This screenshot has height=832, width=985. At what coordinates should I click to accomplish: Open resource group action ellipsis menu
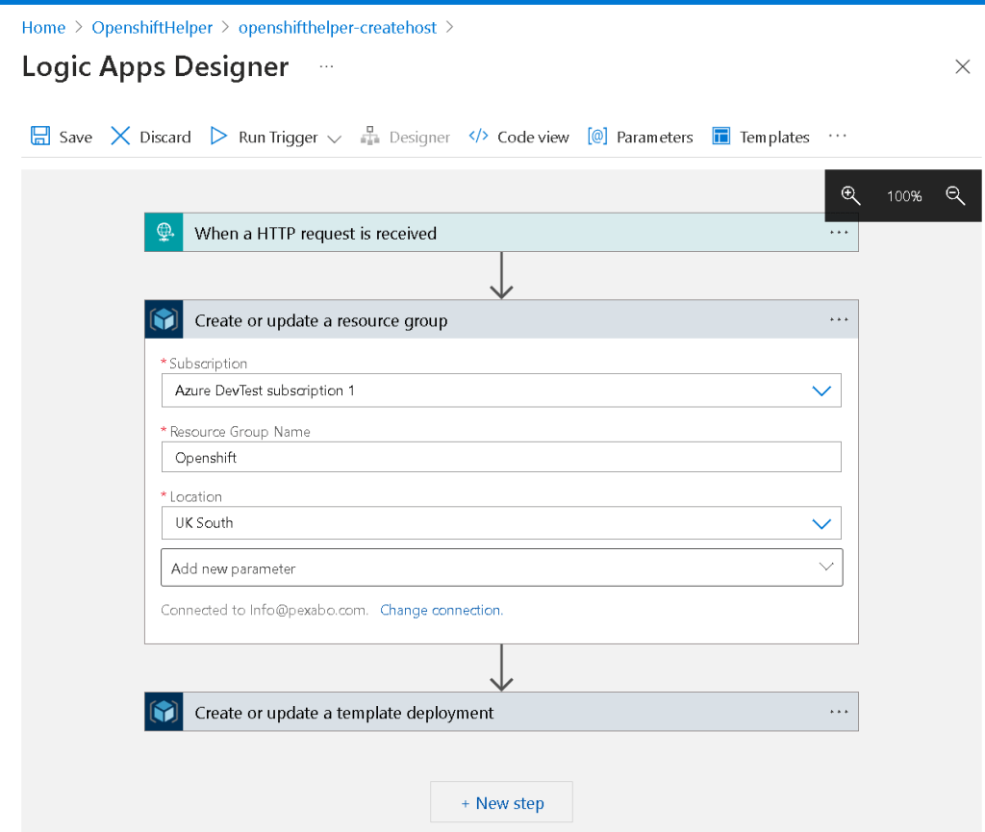pyautogui.click(x=839, y=319)
